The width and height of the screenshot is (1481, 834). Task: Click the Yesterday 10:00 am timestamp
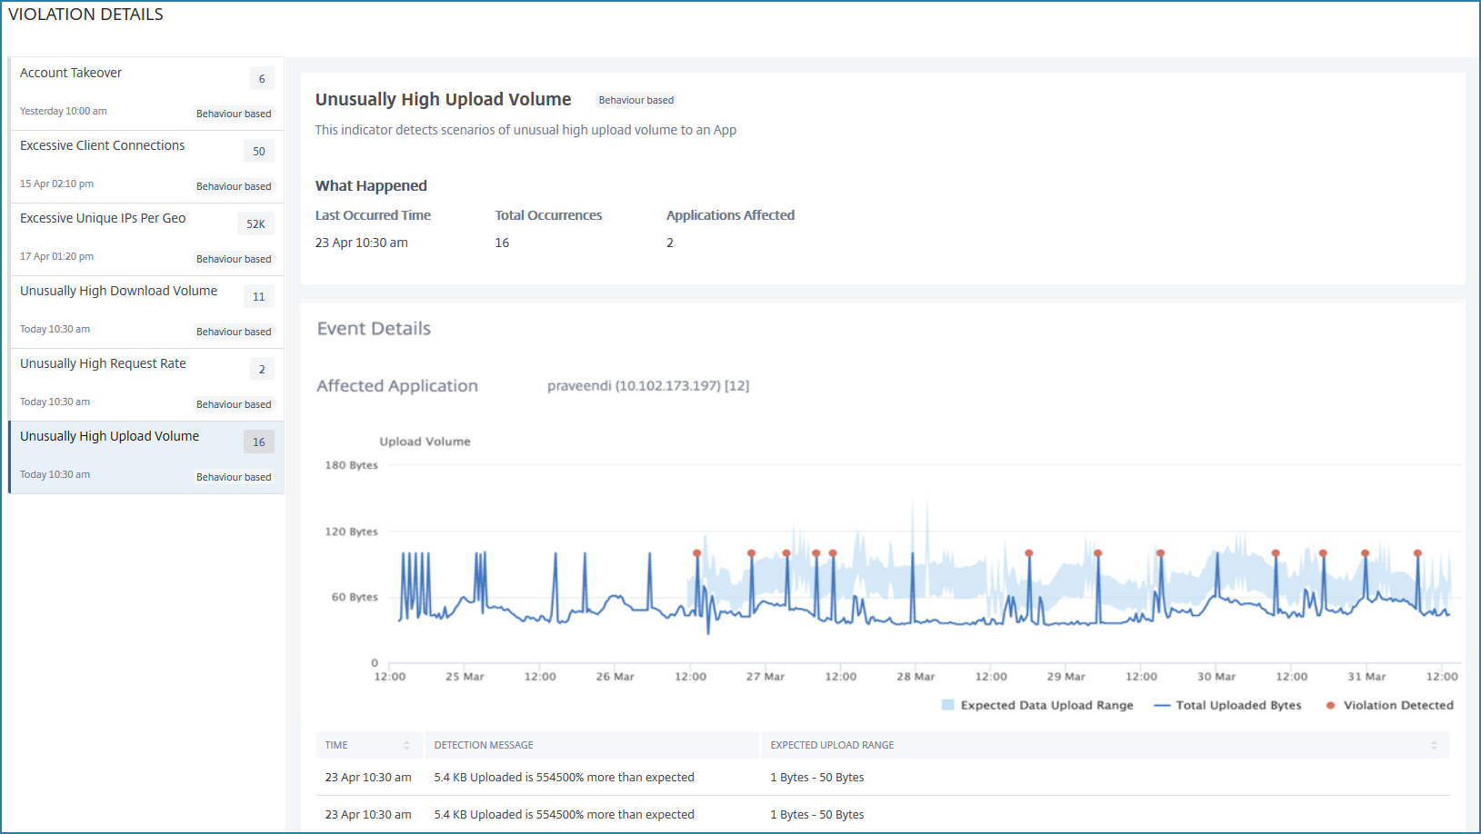pos(63,111)
